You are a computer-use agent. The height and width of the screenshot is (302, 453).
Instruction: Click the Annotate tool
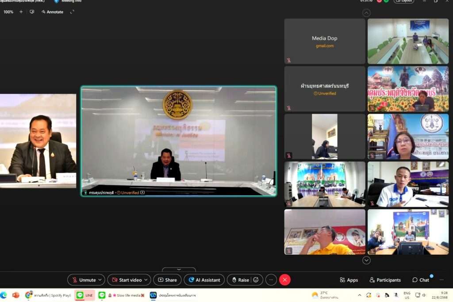pos(51,12)
